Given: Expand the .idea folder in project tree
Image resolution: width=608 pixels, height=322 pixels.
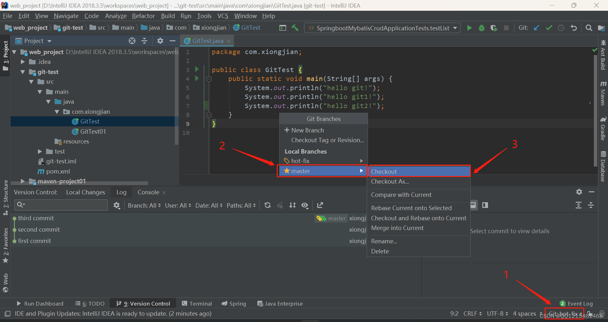Looking at the screenshot, I should tap(22, 62).
